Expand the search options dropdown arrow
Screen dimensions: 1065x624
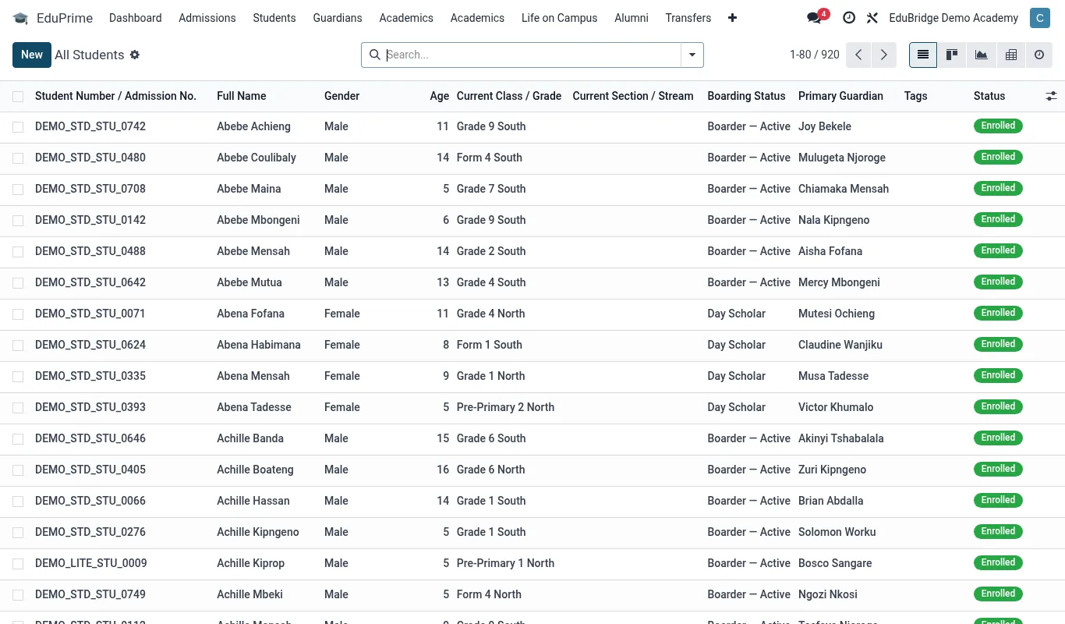coord(692,55)
